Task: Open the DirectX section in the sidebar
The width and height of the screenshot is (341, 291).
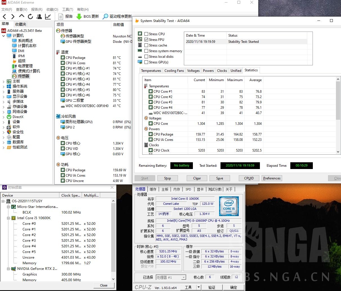Action: 17,117
